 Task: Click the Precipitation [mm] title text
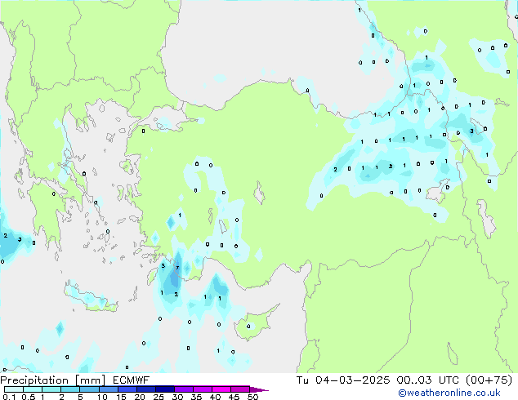point(53,380)
